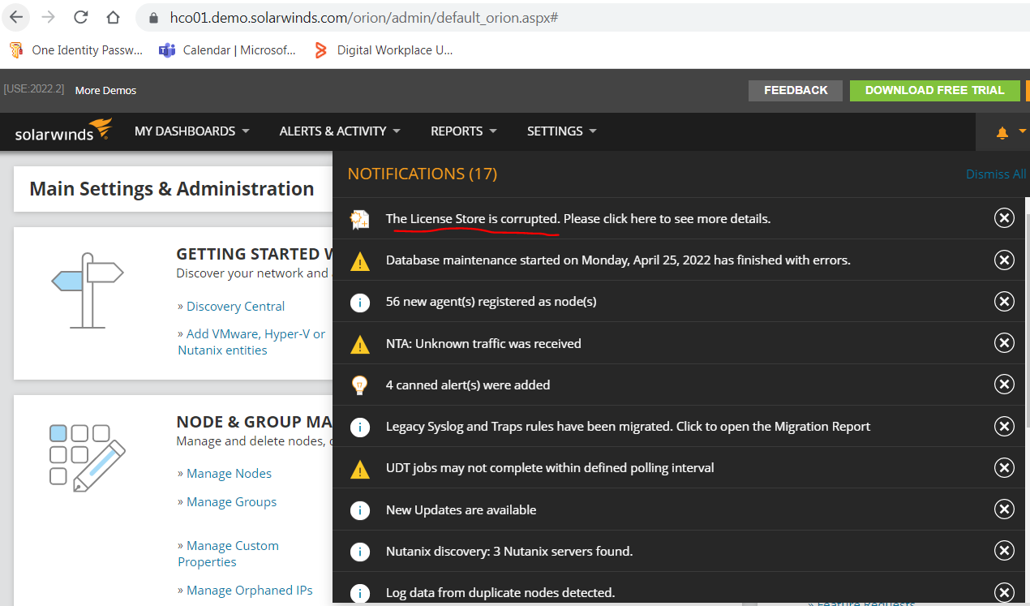Click the browser back arrow
The height and width of the screenshot is (606, 1030).
[16, 17]
